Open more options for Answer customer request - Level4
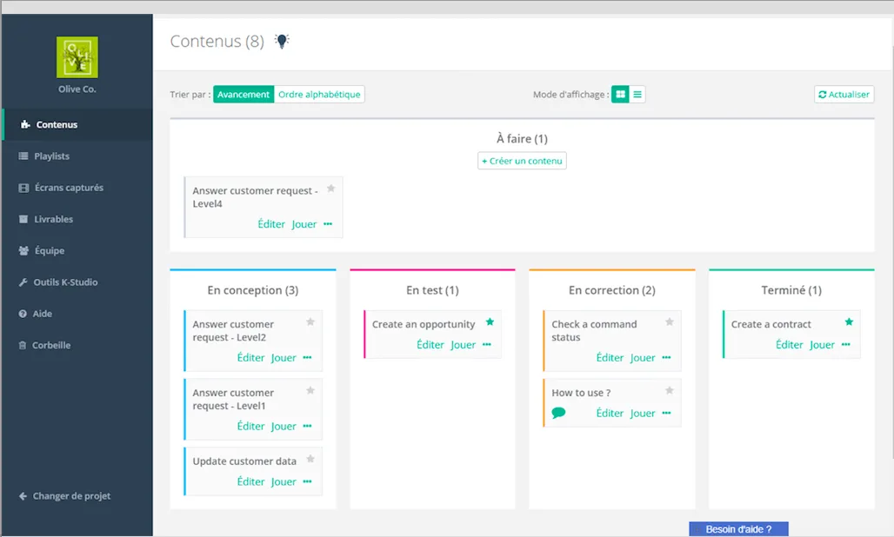The height and width of the screenshot is (537, 894). pos(328,224)
